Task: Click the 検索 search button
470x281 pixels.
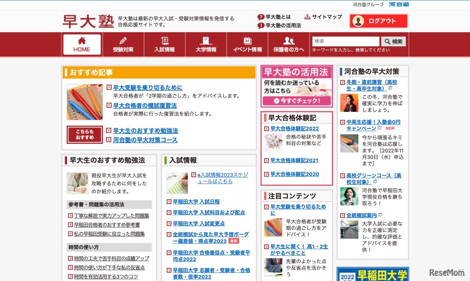Action: (x=393, y=41)
